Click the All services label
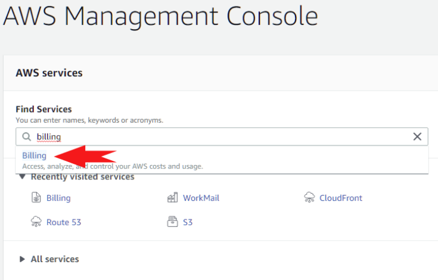This screenshot has width=438, height=280. tap(55, 259)
